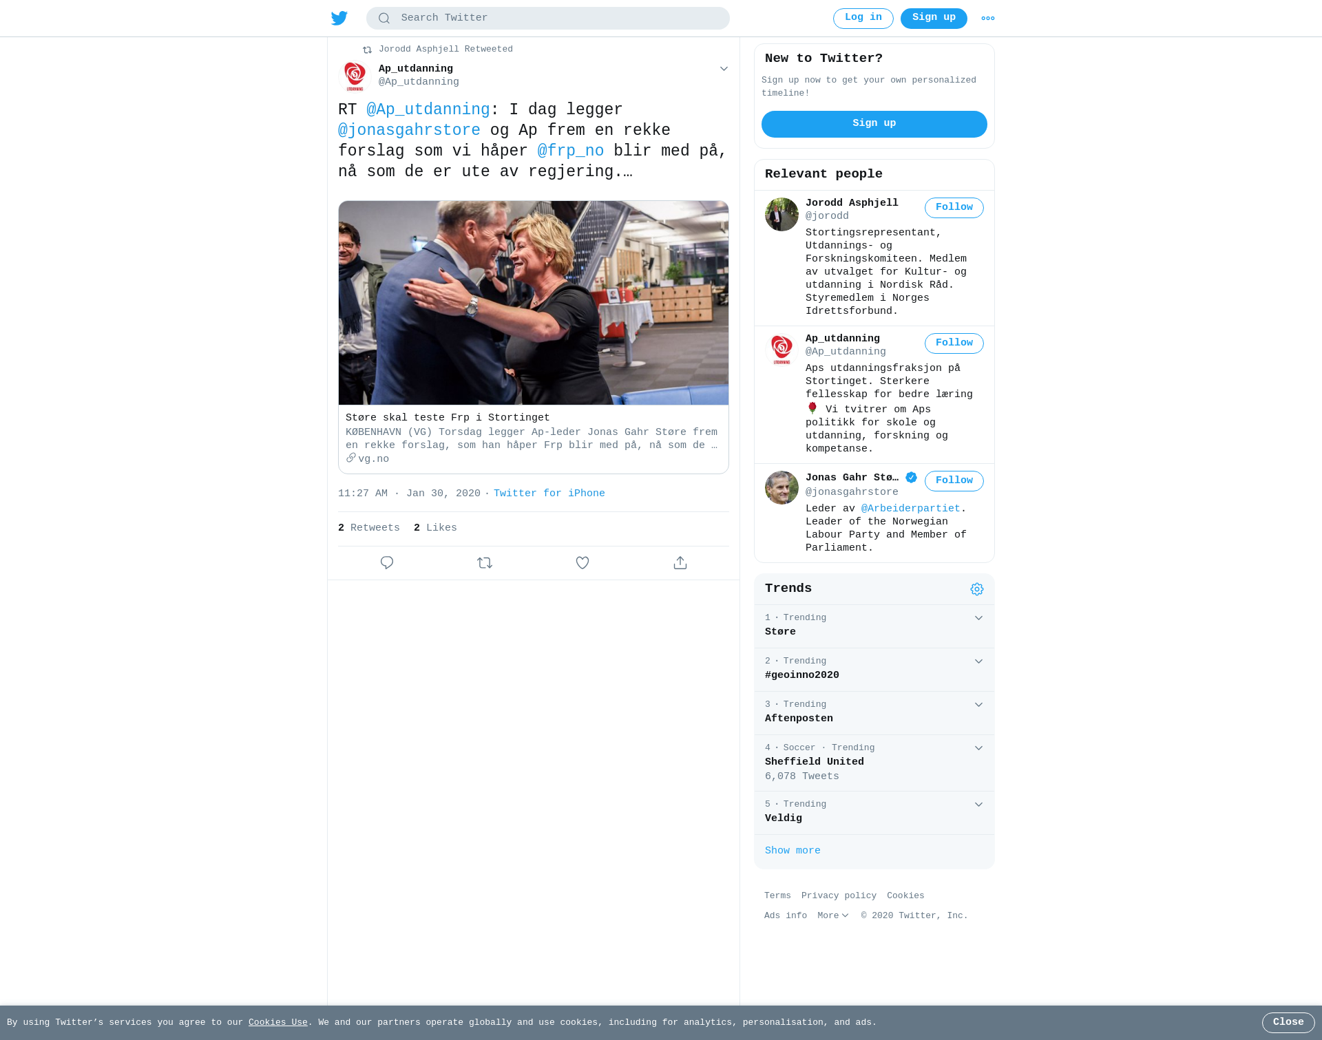Retweet the tweet via retweet icon
The width and height of the screenshot is (1322, 1040).
point(485,563)
